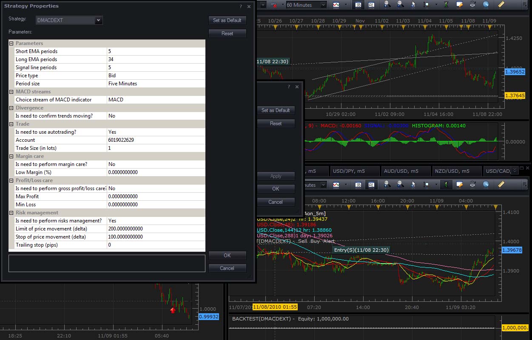Switch to the NZD/USD, m5 tab
Image resolution: width=532 pixels, height=340 pixels.
[457, 171]
